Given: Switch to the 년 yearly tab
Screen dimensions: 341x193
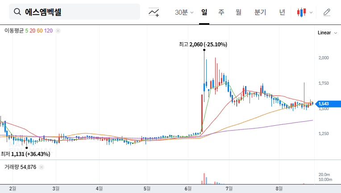Looking at the screenshot, I should (x=282, y=12).
